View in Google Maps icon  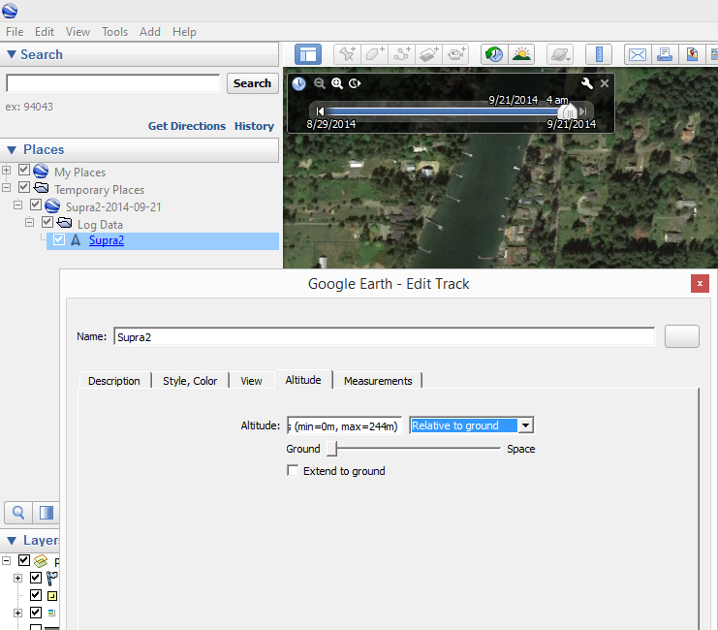click(692, 54)
